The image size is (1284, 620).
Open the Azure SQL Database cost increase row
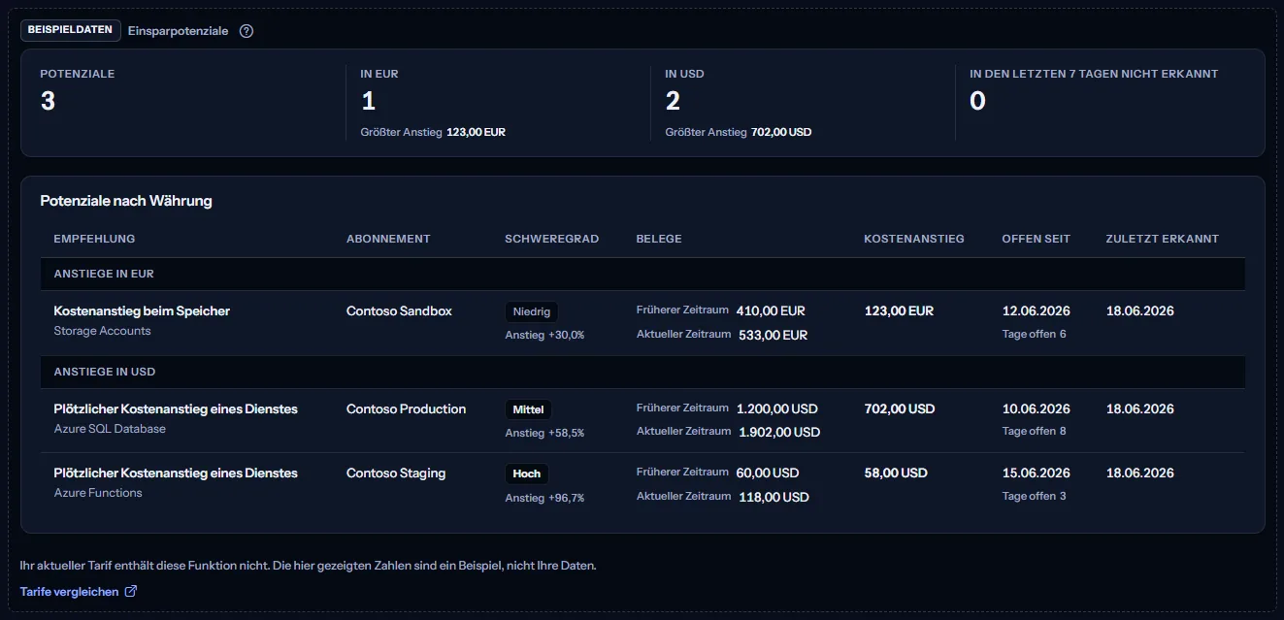[x=642, y=420]
